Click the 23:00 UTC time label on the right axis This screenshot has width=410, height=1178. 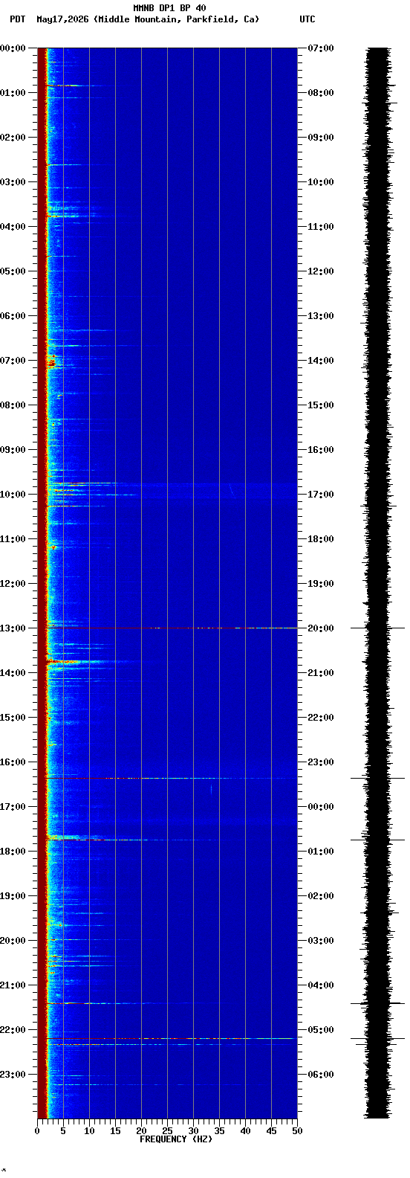(x=321, y=762)
